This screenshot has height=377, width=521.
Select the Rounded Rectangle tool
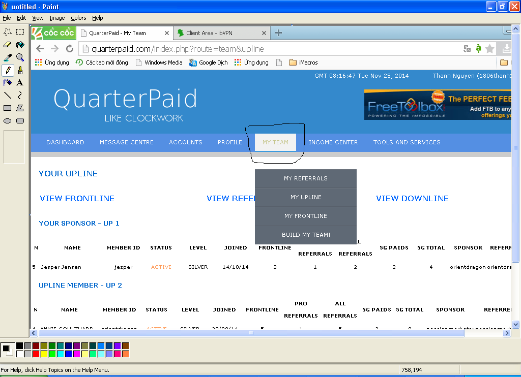click(x=20, y=121)
